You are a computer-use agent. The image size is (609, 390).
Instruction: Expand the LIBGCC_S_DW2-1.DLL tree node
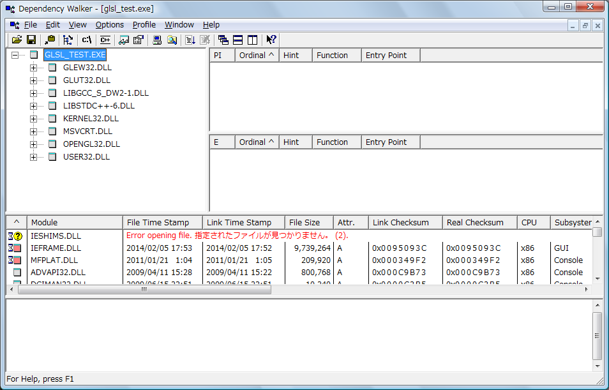[x=33, y=94]
